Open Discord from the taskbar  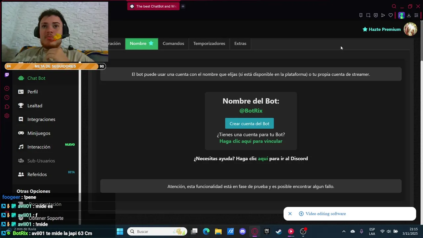(242, 231)
